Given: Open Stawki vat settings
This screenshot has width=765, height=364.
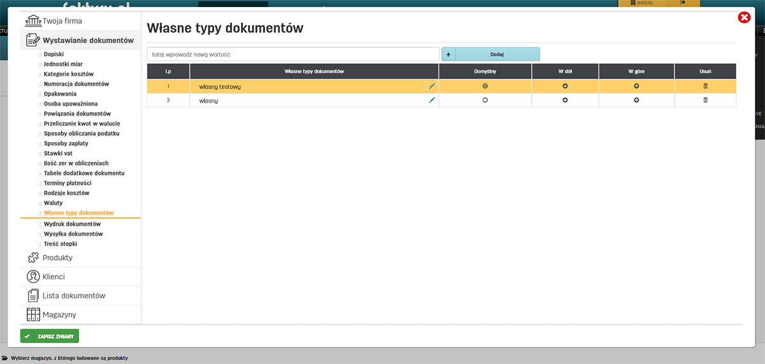Looking at the screenshot, I should [x=58, y=153].
